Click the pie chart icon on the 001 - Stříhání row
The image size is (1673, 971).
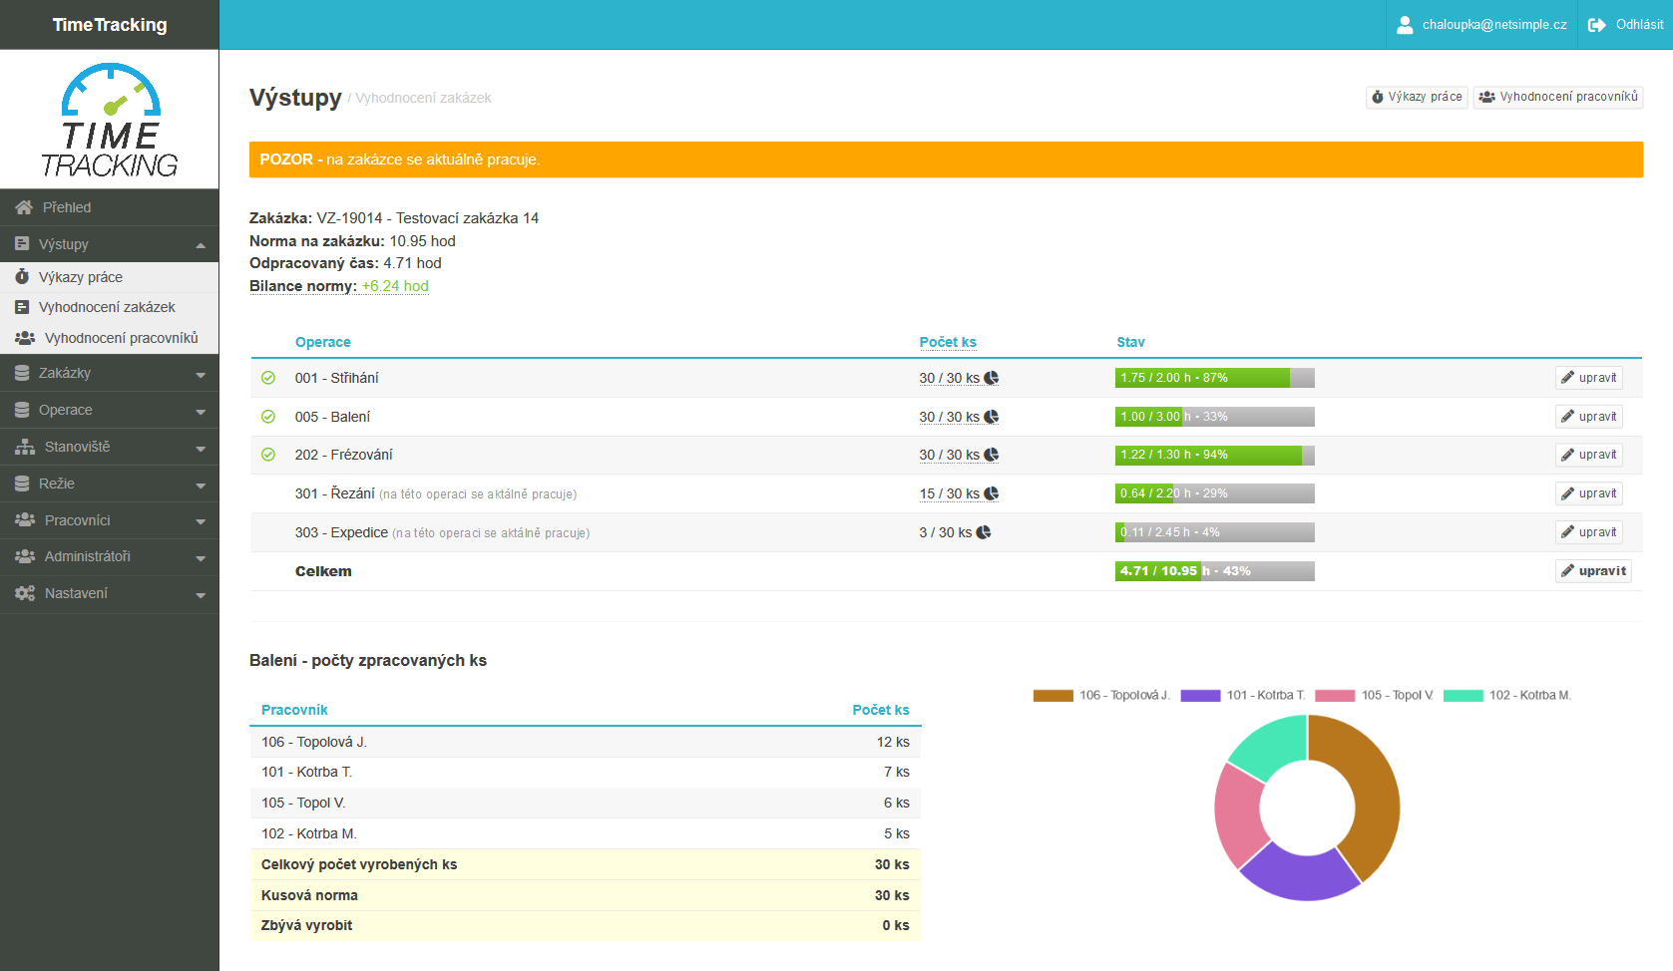click(x=992, y=378)
